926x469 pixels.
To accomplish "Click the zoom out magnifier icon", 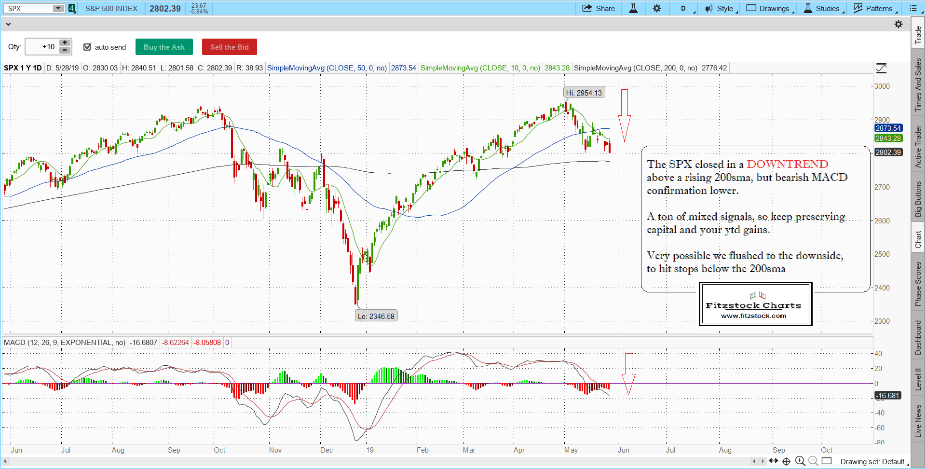I will coord(813,461).
